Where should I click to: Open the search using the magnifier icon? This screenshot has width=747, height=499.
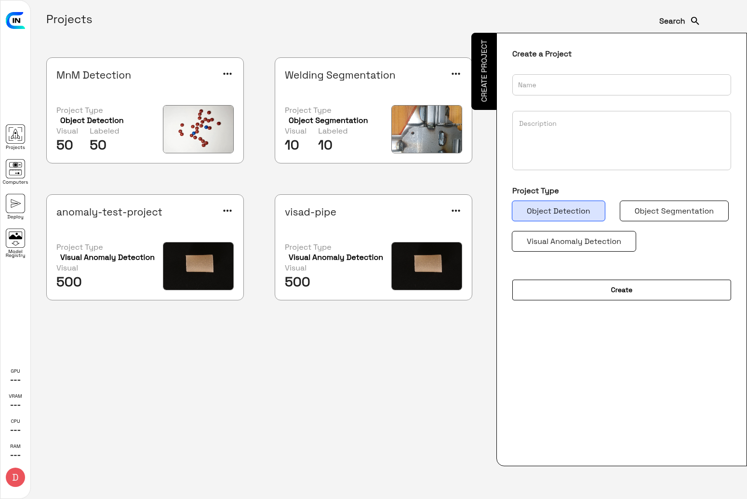694,21
